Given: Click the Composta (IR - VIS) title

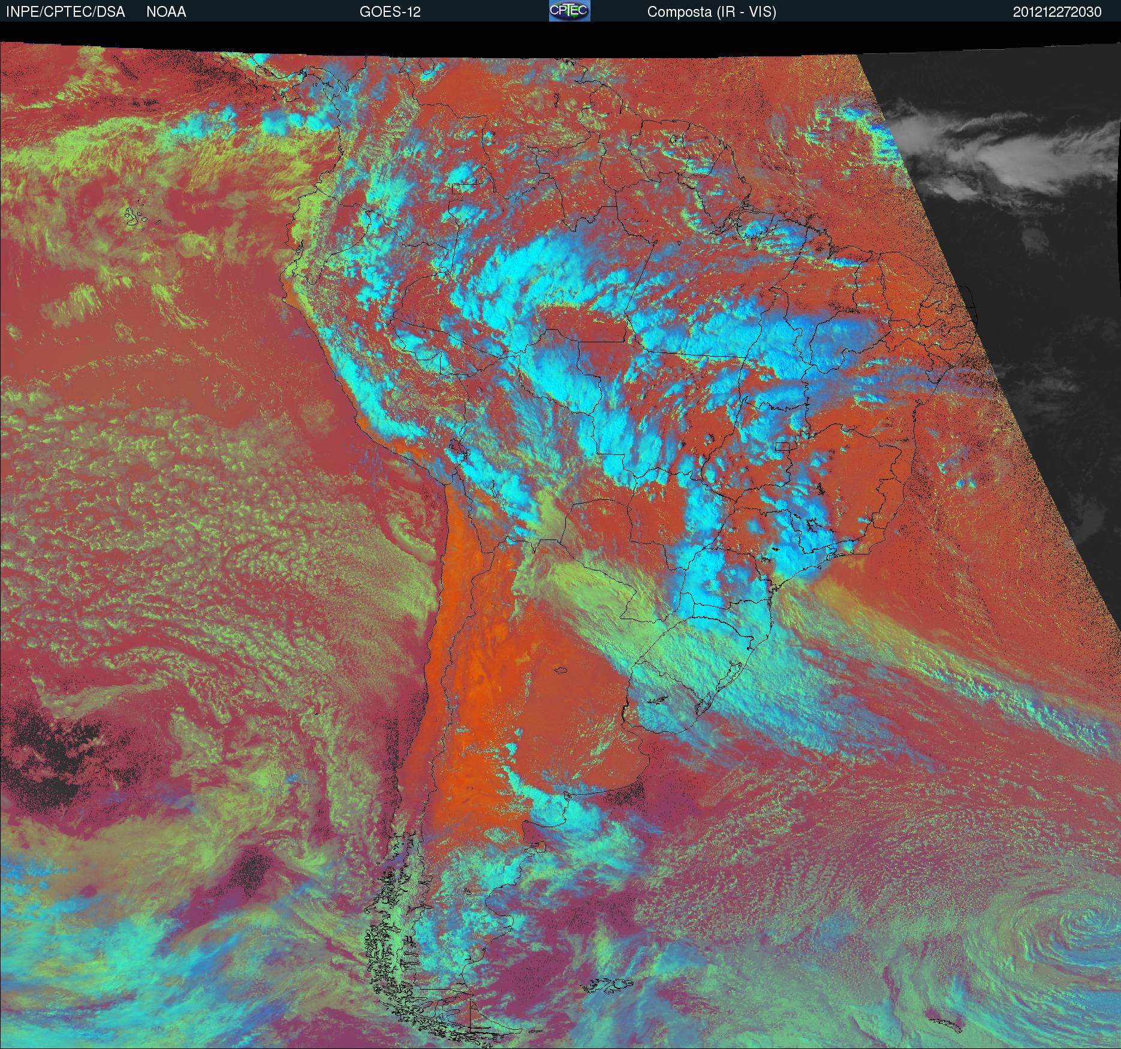Looking at the screenshot, I should 712,12.
